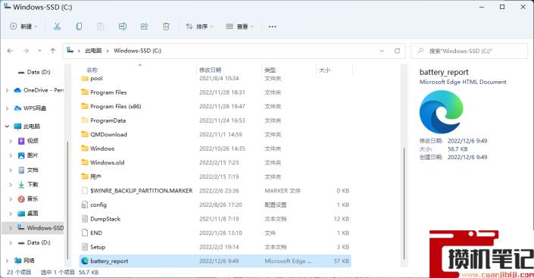Sort by the Type column header
This screenshot has height=278, width=534.
pos(270,70)
